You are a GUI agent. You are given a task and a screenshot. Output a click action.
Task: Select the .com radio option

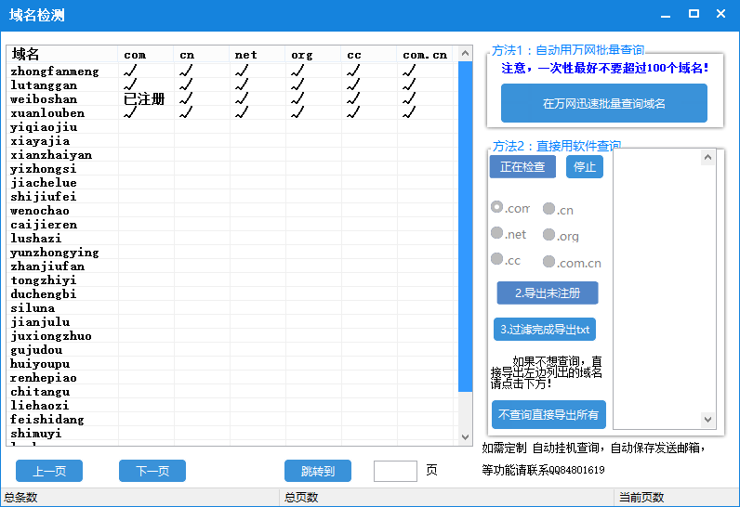[x=509, y=208]
